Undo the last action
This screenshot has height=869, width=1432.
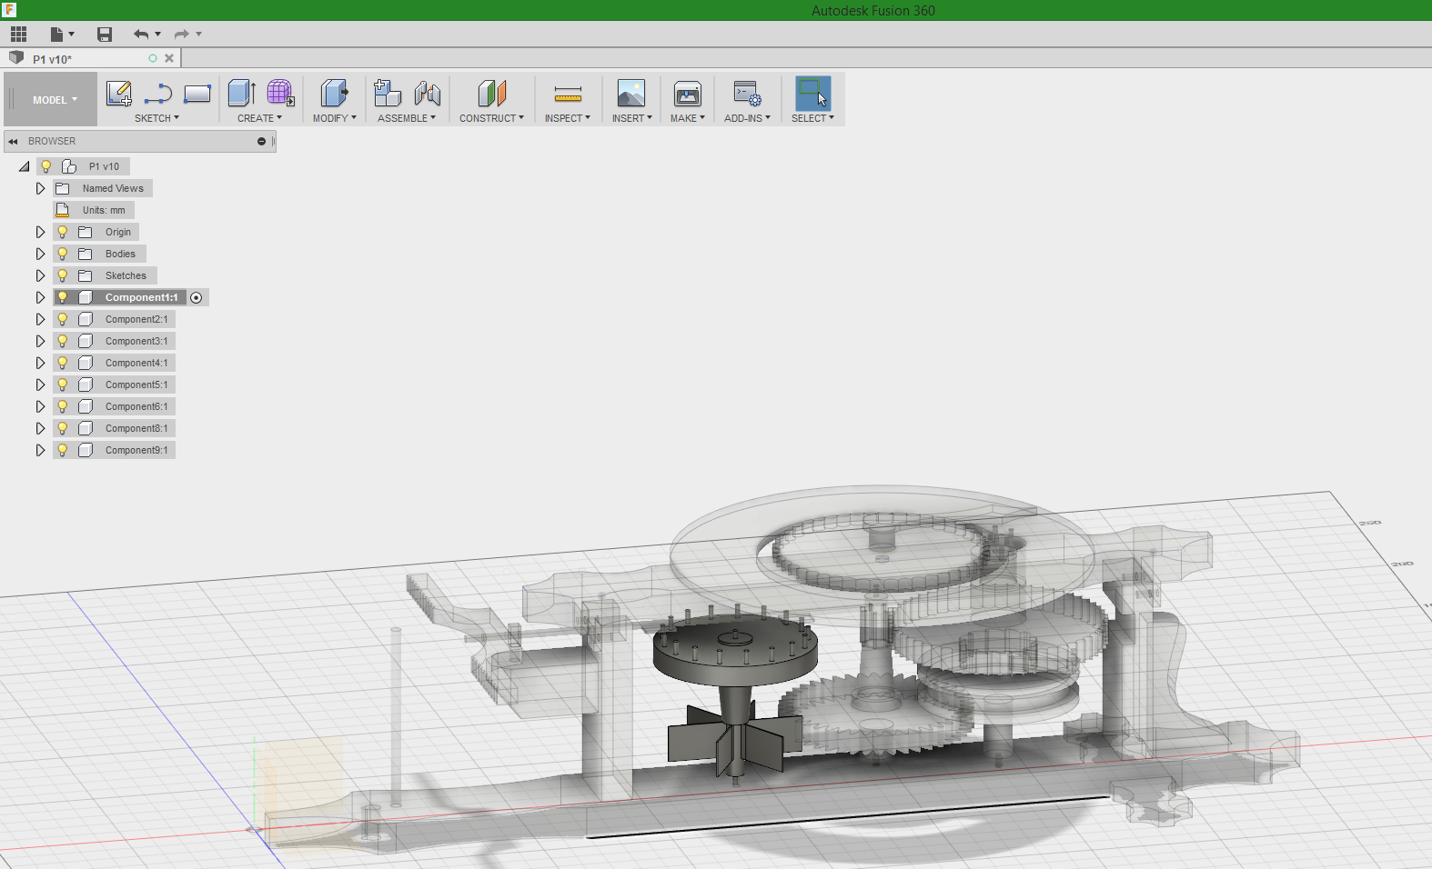click(x=141, y=35)
